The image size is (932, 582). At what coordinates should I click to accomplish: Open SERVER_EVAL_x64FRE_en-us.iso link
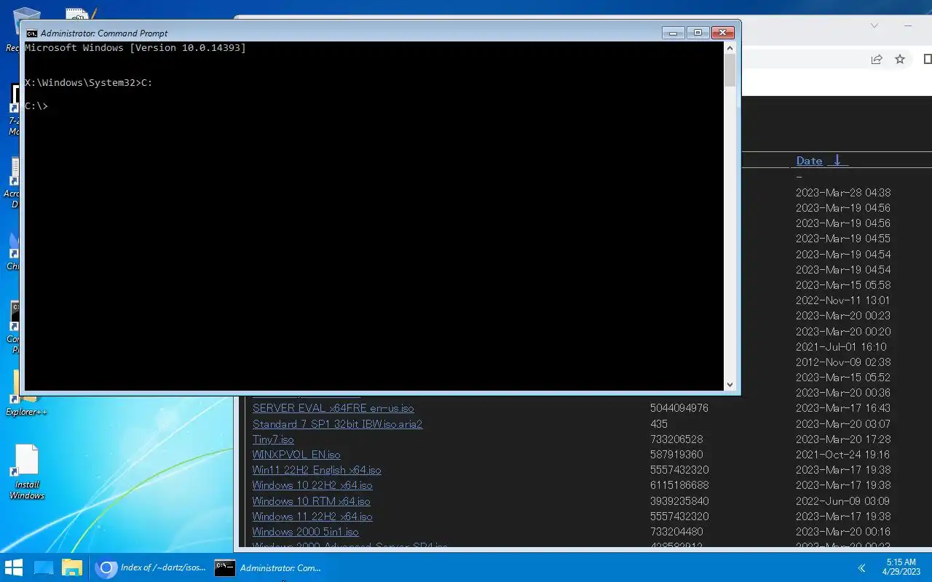coord(333,408)
